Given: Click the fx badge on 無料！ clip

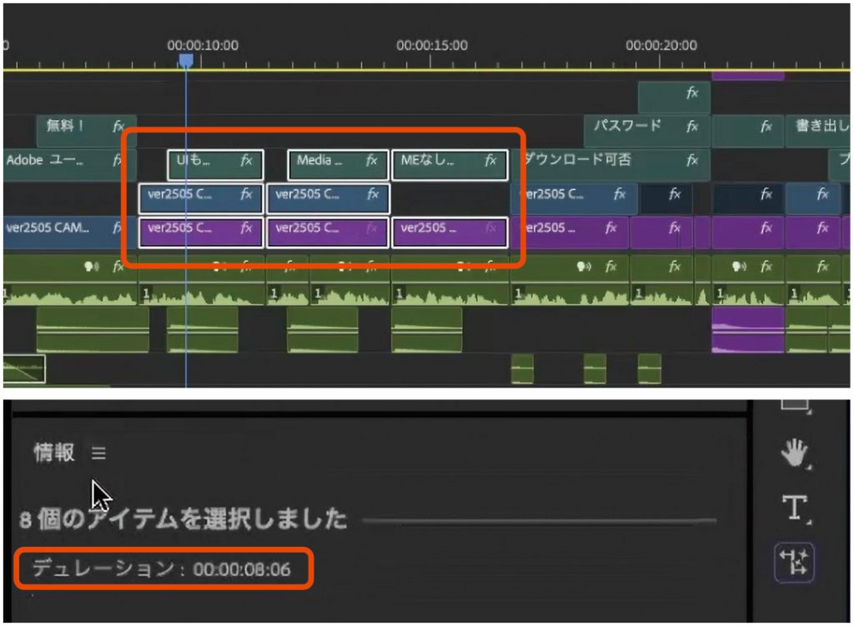Looking at the screenshot, I should tap(119, 128).
